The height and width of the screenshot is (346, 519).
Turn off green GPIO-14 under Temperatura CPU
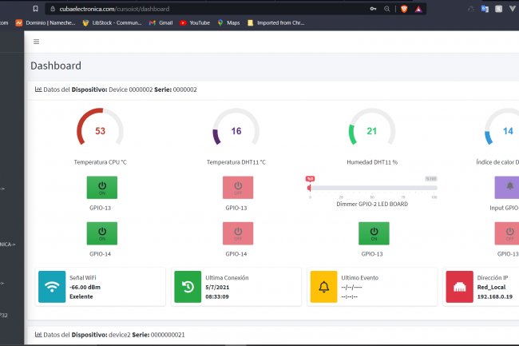click(x=101, y=233)
